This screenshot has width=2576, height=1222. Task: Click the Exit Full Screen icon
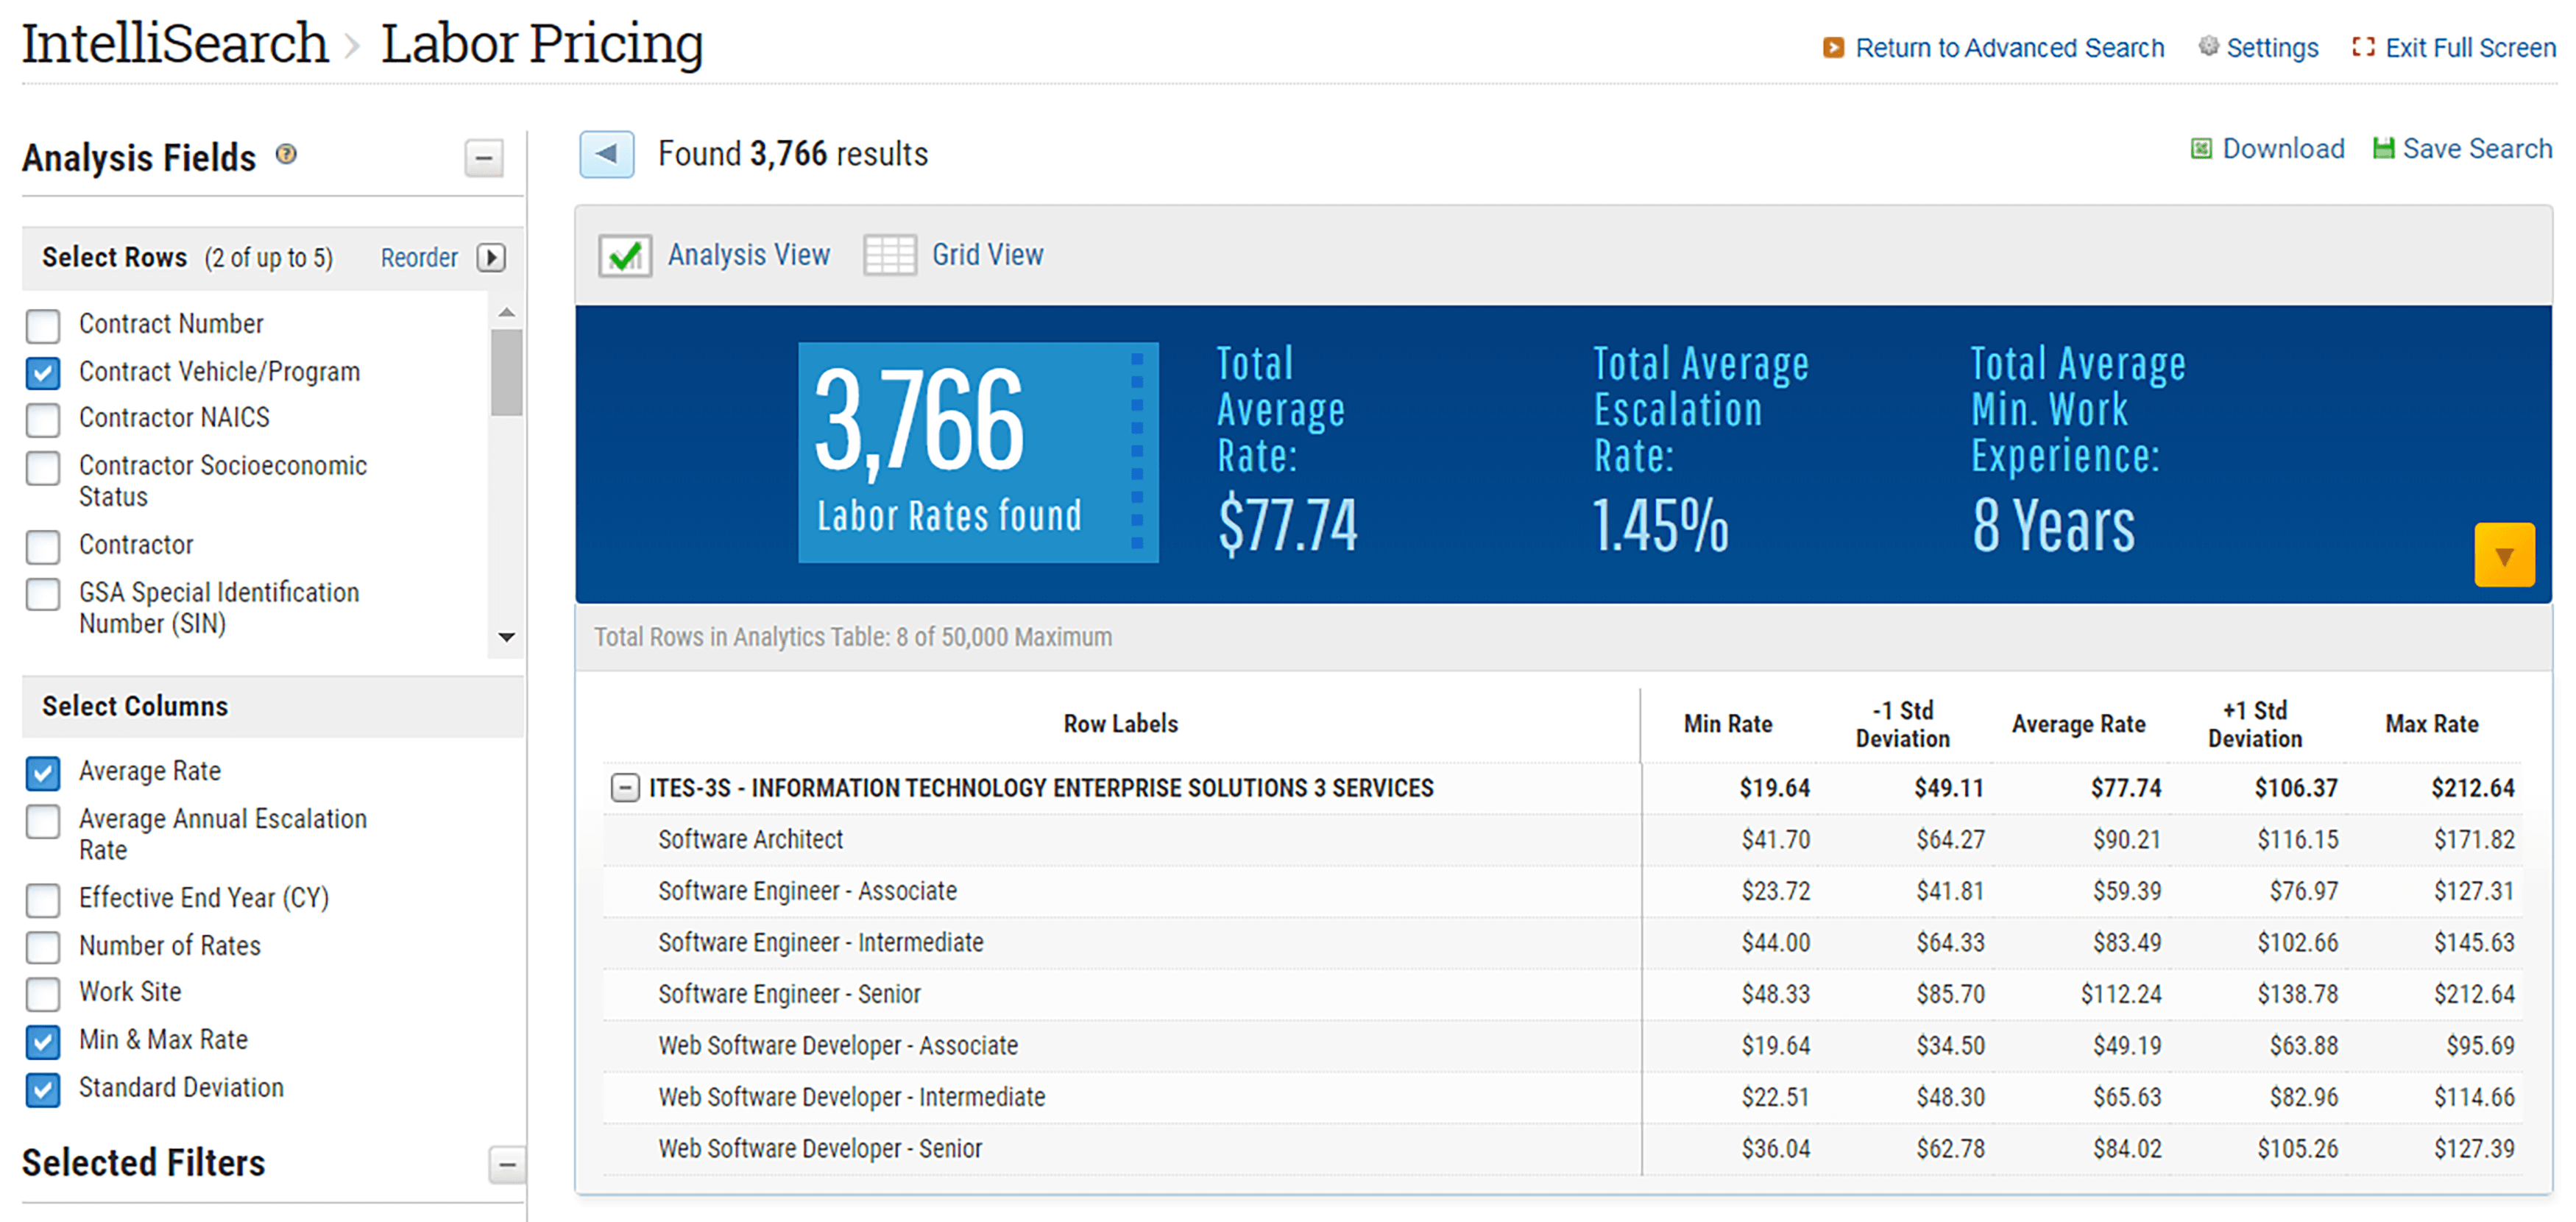point(2364,47)
